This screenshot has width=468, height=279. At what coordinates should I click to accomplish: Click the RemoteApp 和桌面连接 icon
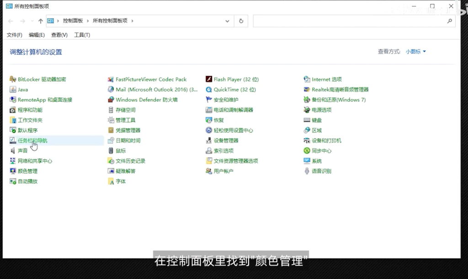point(12,100)
